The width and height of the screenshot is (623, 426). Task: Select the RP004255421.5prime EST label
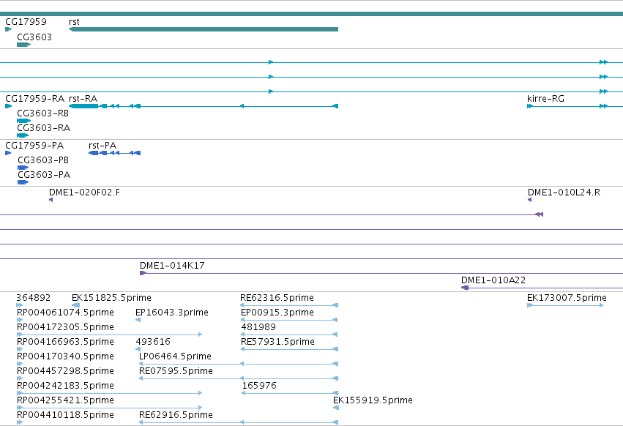pyautogui.click(x=65, y=400)
